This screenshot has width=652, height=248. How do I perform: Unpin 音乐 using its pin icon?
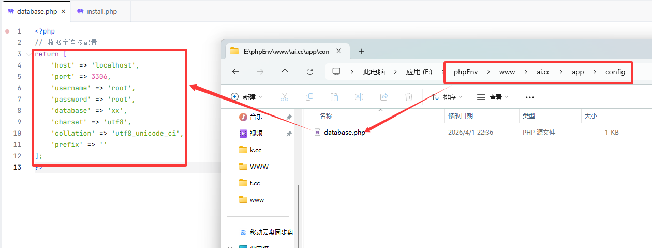coord(289,117)
